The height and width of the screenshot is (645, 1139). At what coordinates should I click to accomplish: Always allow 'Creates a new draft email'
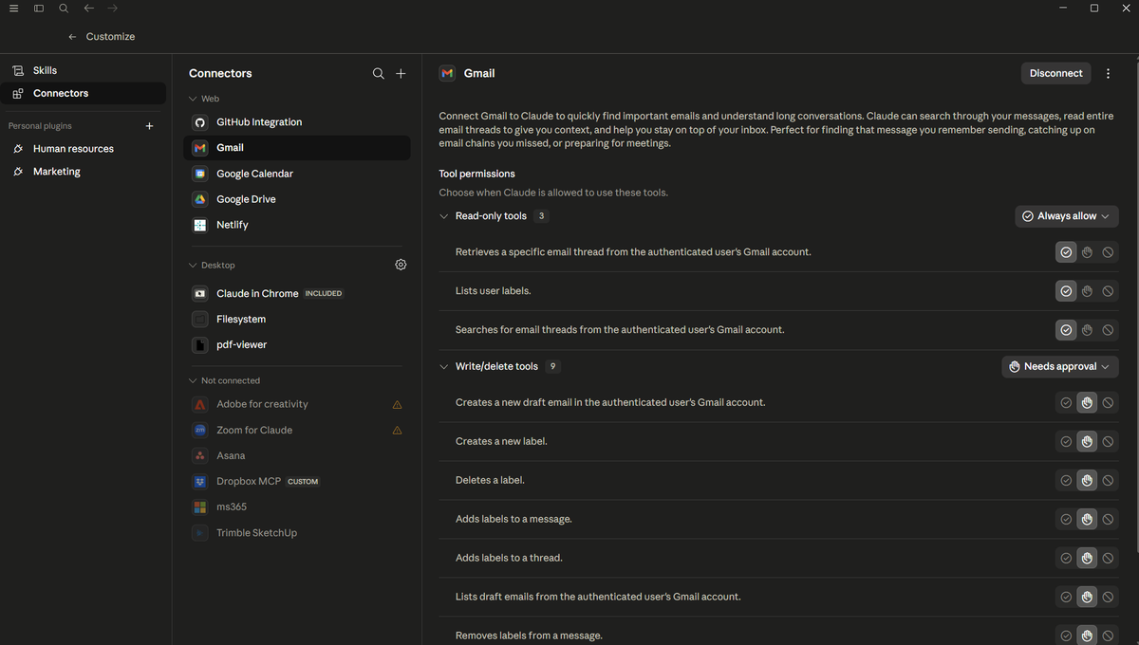(1066, 402)
